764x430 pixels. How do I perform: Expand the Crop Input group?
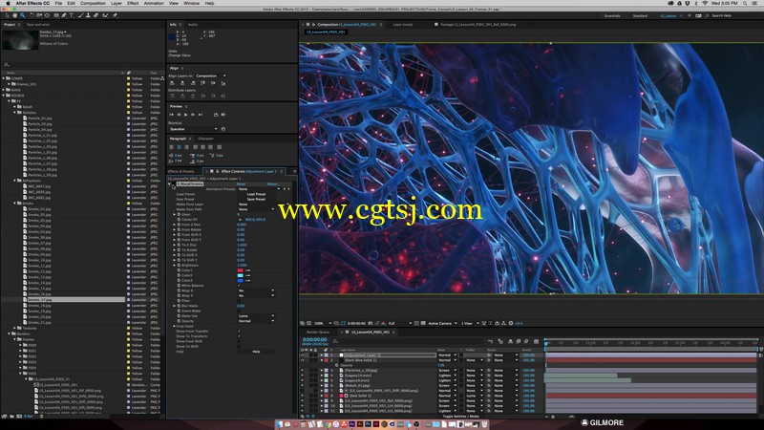click(175, 326)
